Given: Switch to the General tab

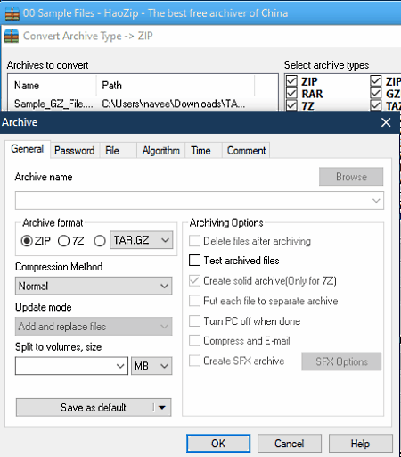Looking at the screenshot, I should (x=28, y=149).
